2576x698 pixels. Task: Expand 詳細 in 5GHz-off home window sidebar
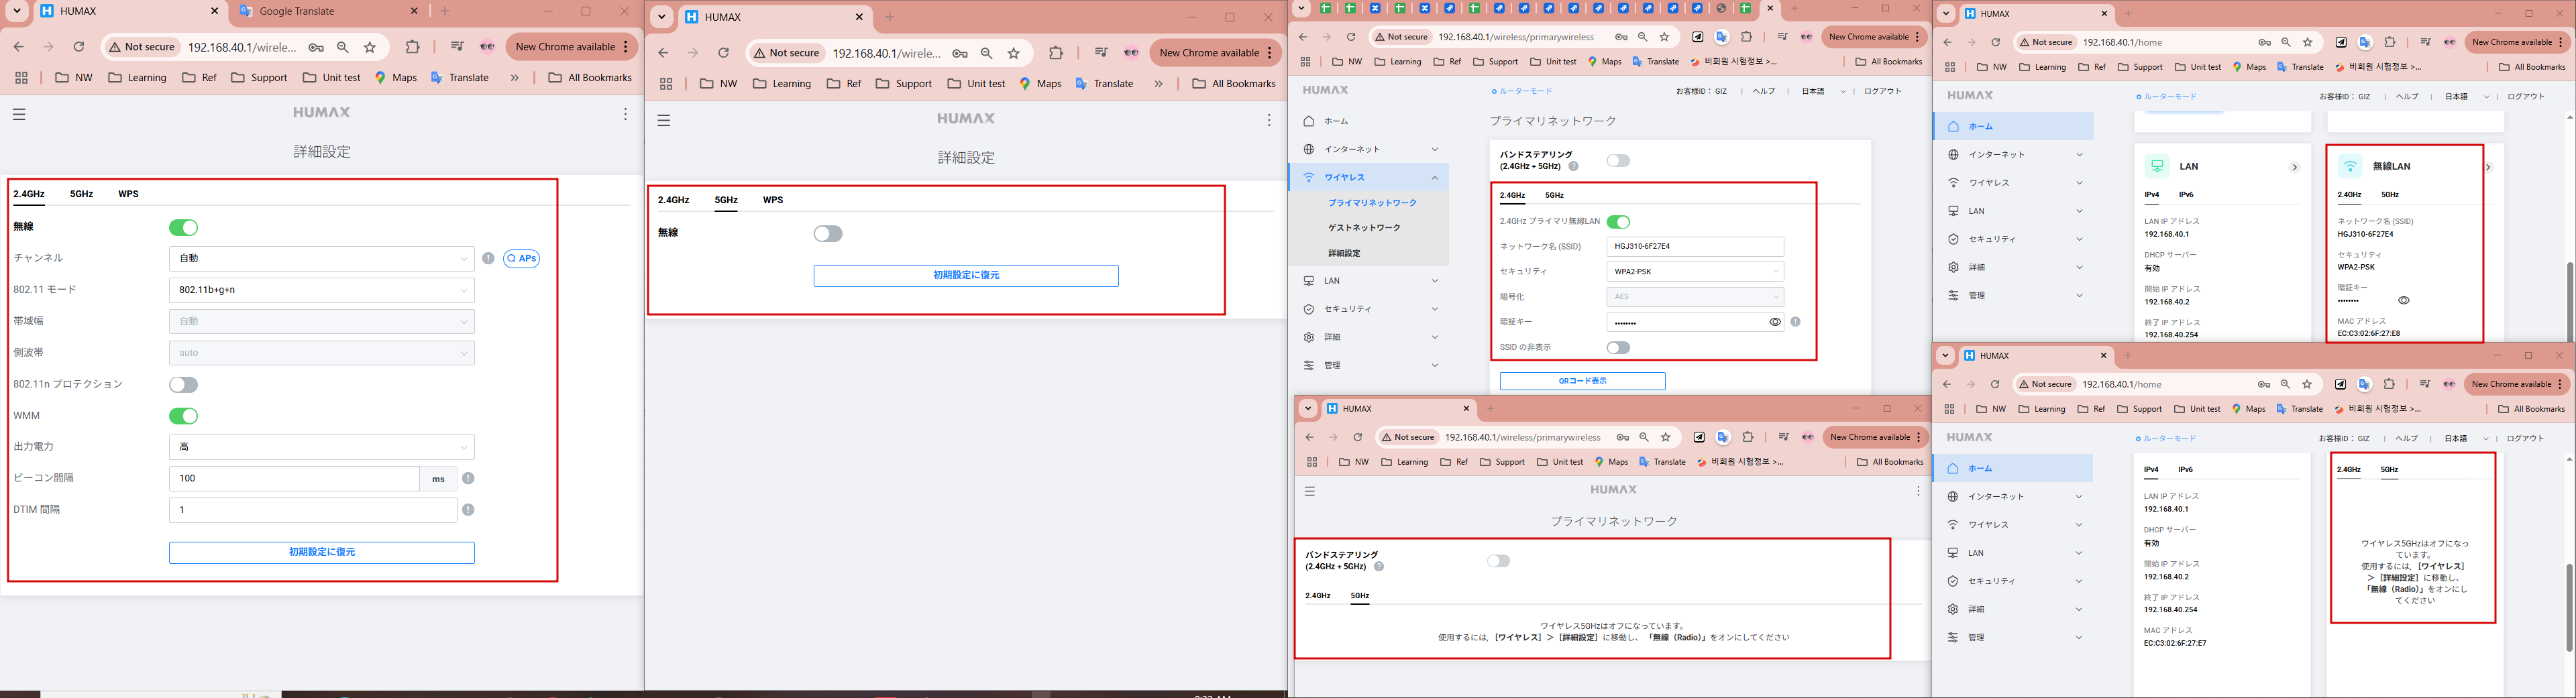point(2078,609)
